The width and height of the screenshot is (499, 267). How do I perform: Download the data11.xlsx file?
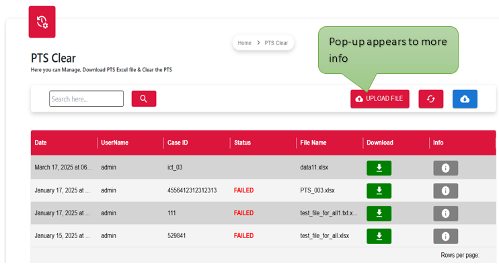point(379,168)
